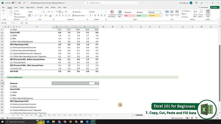Activate the Format Painter tool
The image size is (221, 124).
point(20,17)
